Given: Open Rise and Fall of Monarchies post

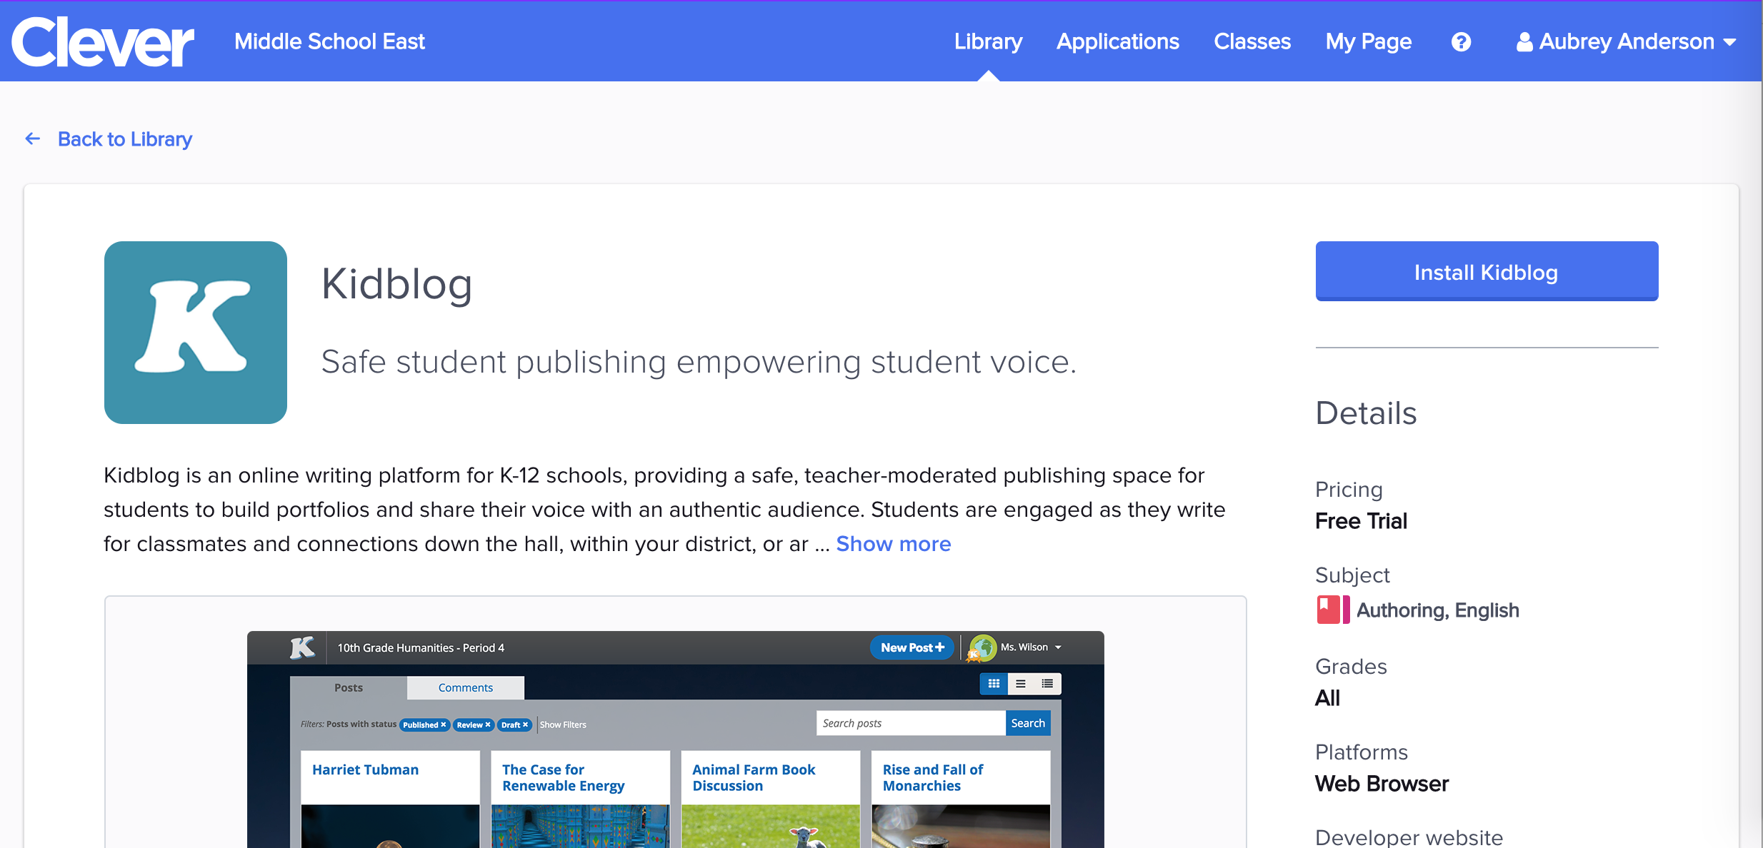Looking at the screenshot, I should [933, 777].
